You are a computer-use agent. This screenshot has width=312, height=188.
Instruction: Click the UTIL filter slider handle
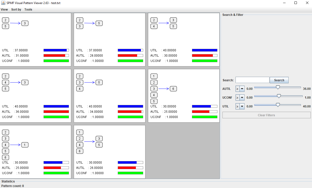coord(278,105)
